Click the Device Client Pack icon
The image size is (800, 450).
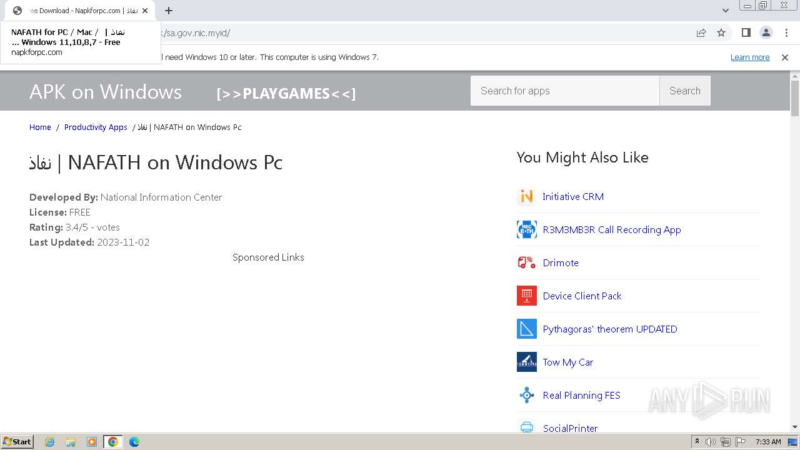[x=527, y=296]
